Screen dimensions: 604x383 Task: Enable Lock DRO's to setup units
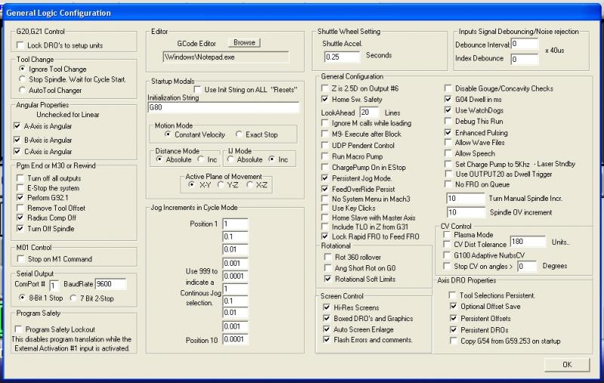pos(20,45)
